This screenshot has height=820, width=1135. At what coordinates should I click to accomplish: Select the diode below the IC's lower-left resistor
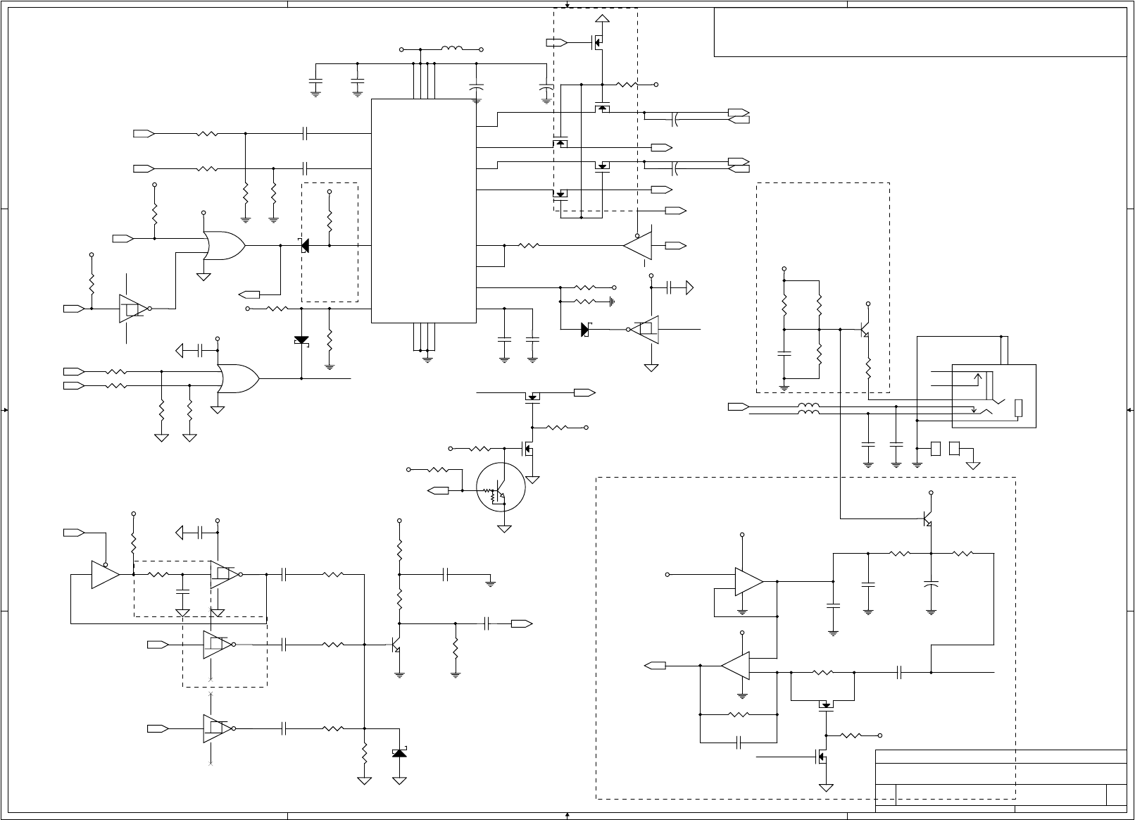(301, 340)
